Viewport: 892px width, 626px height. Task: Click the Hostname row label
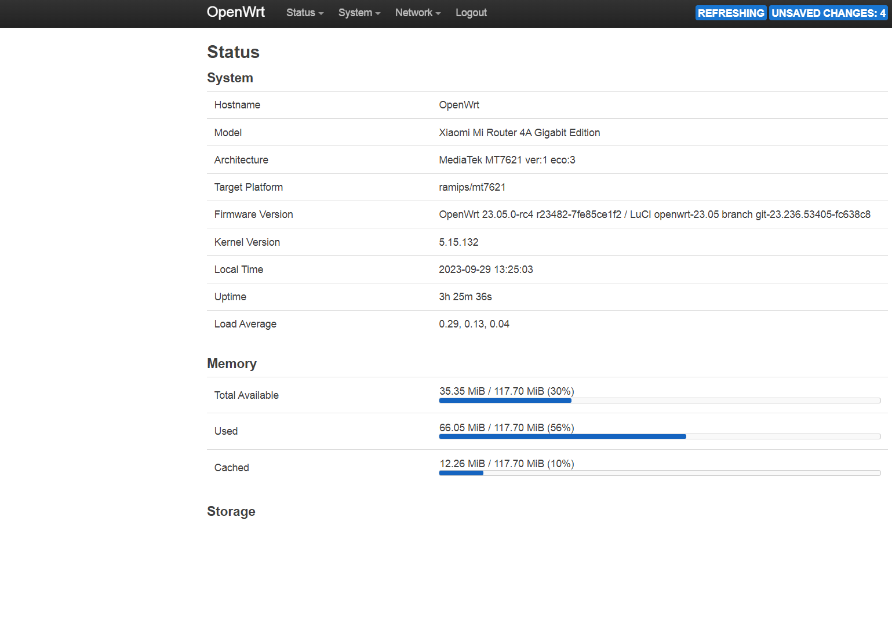pos(237,105)
